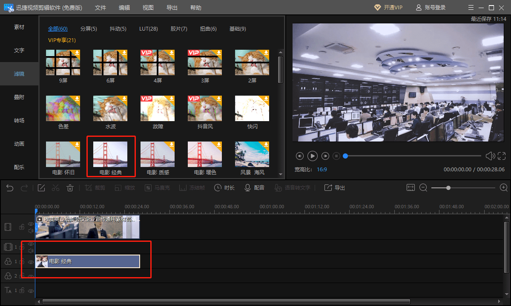Open the 文件 menu
The width and height of the screenshot is (511, 306).
[x=100, y=8]
